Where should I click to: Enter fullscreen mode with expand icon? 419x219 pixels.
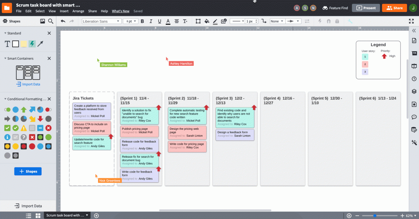click(411, 21)
